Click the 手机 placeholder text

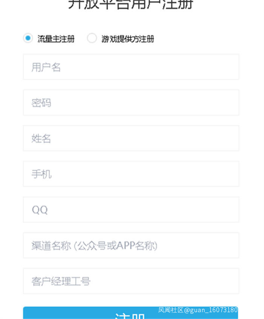41,174
